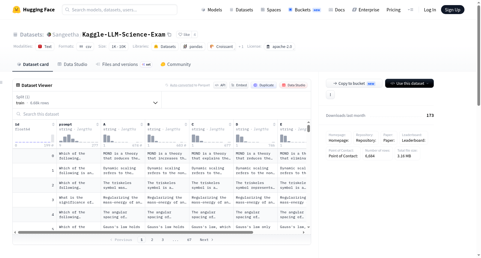The height and width of the screenshot is (258, 481).
Task: Open Buckets in top navigation
Action: pos(305,10)
